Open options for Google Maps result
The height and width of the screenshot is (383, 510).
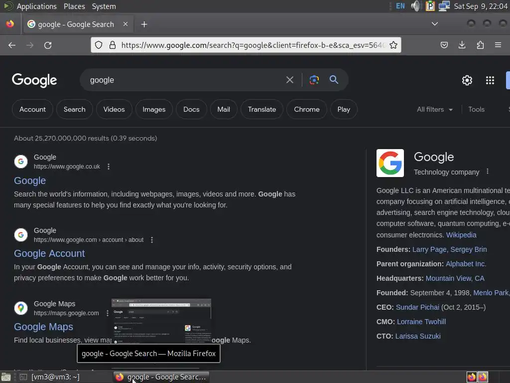(x=108, y=313)
